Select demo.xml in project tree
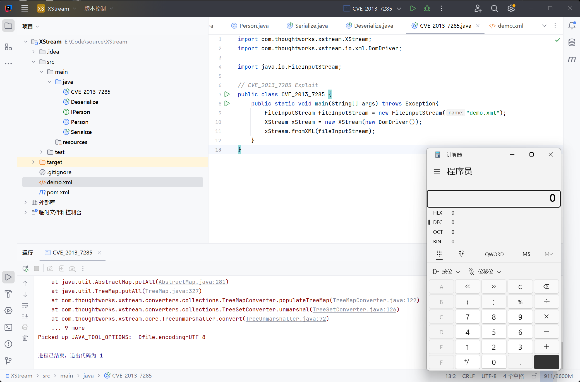This screenshot has width=580, height=382. point(112,182)
